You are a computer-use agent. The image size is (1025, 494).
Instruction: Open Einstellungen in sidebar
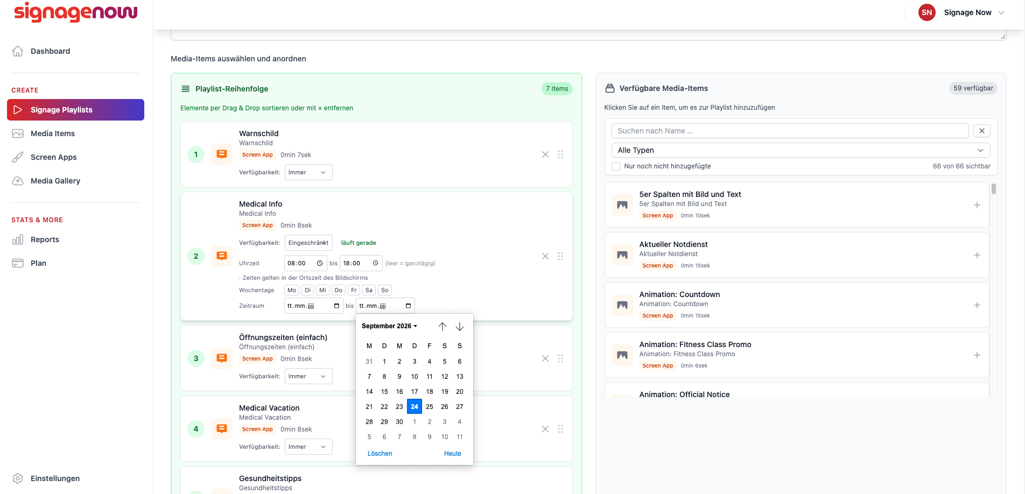[x=75, y=478]
